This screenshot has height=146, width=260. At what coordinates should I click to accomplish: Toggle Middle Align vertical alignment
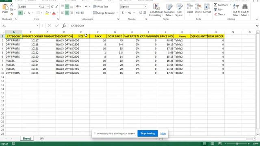[67, 6]
